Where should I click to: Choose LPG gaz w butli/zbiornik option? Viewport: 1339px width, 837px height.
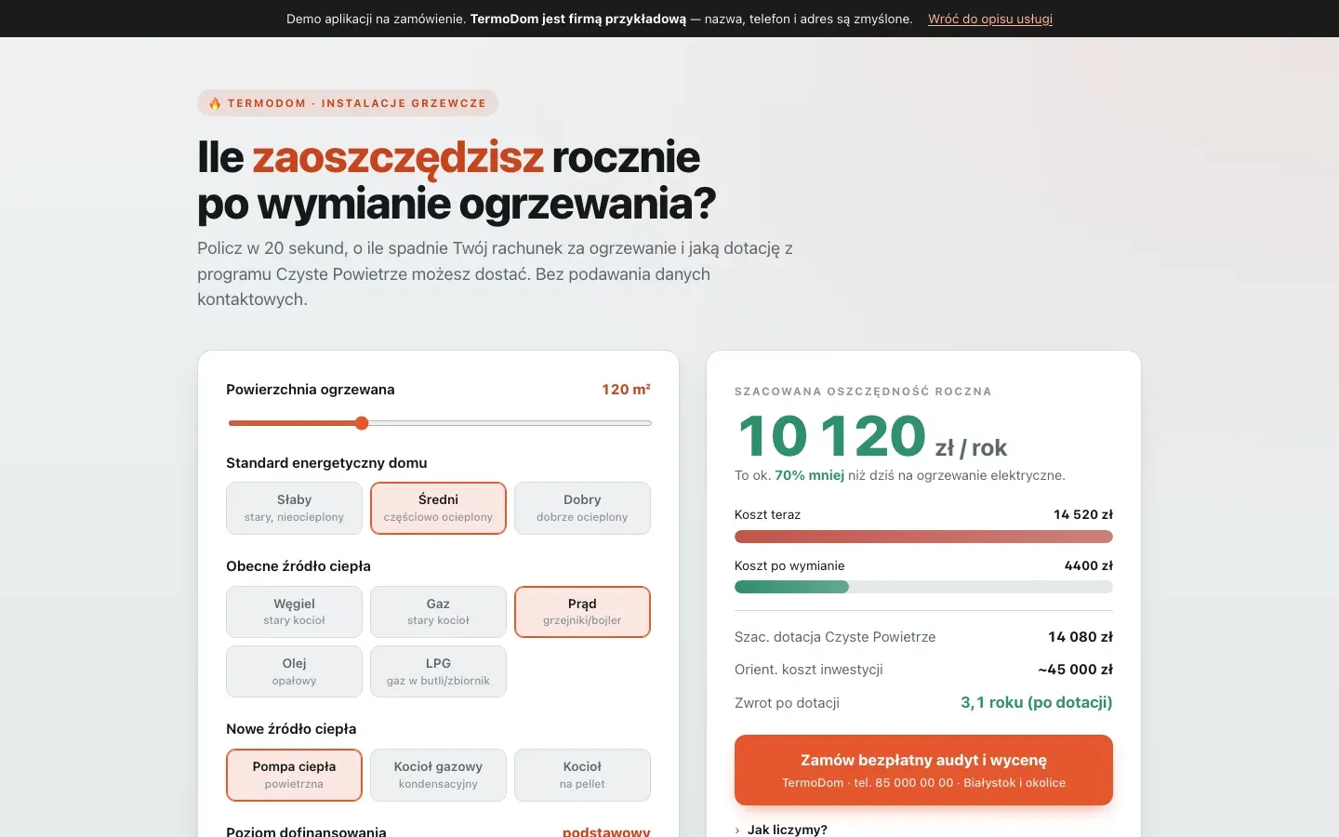(438, 671)
